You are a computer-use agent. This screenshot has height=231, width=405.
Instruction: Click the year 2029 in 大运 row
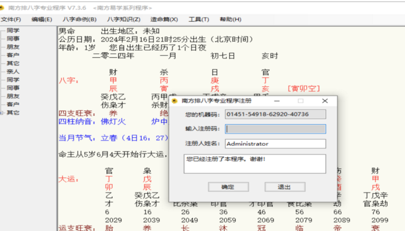113,220
